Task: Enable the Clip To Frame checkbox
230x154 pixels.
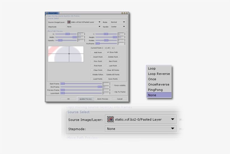Action: [x=113, y=92]
